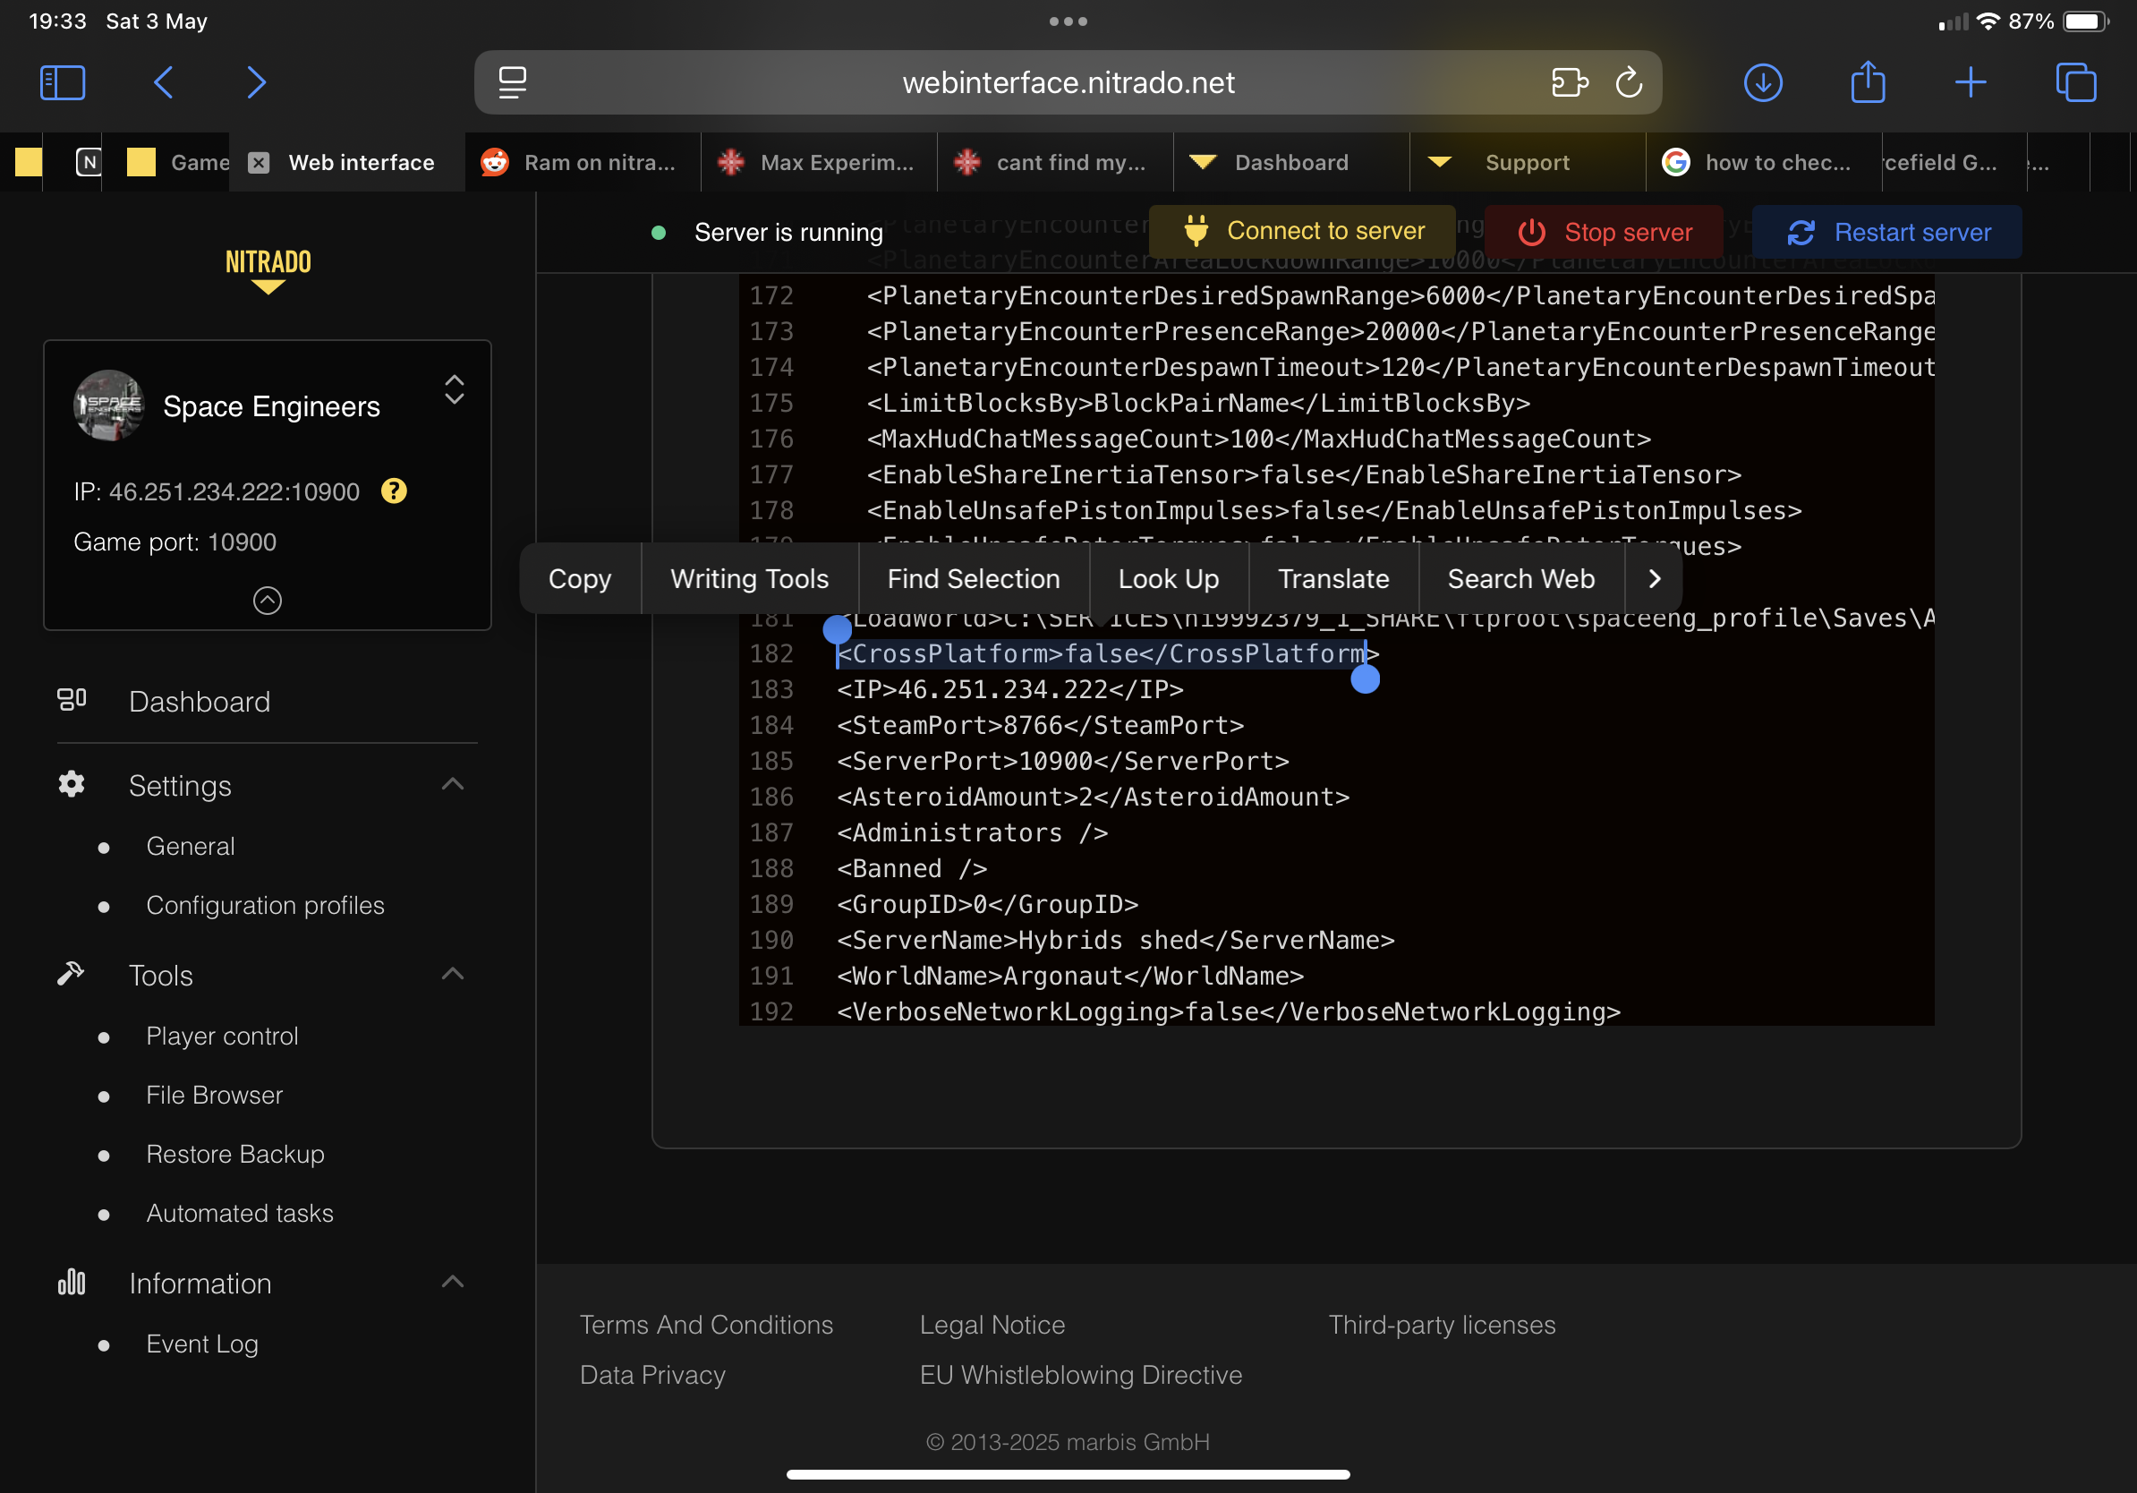Viewport: 2137px width, 1493px height.
Task: Click the ServerName line 190 text
Action: tap(1115, 939)
